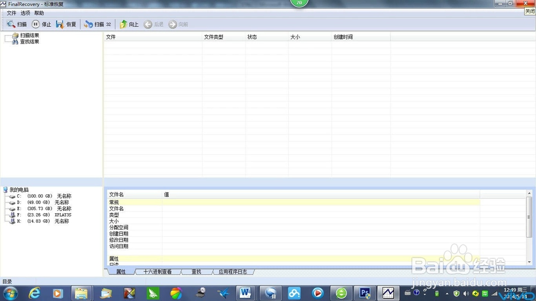Click the red play button taskbar icon
536x301 pixels.
[317, 294]
